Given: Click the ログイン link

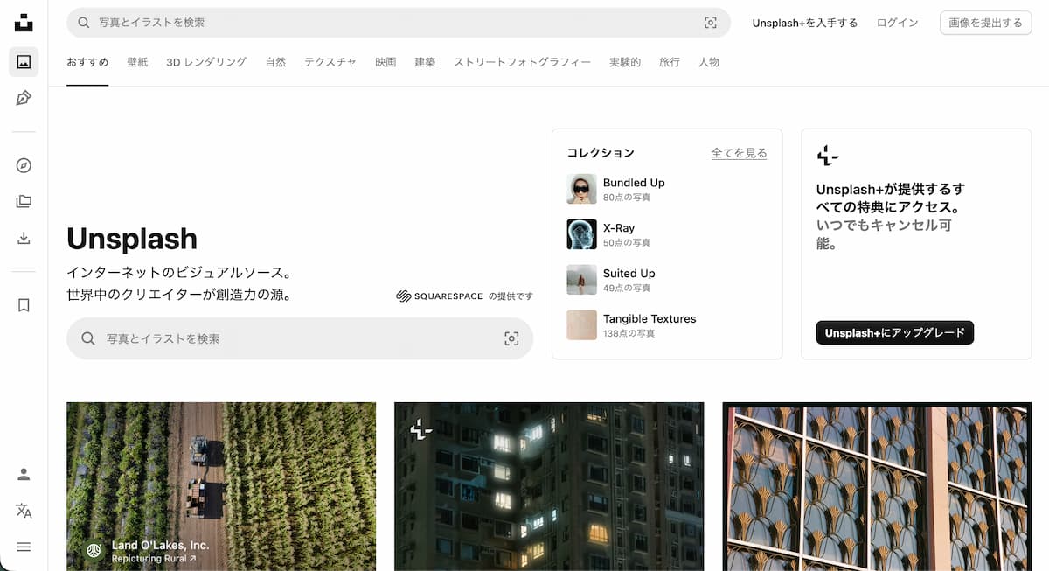Looking at the screenshot, I should (x=897, y=23).
